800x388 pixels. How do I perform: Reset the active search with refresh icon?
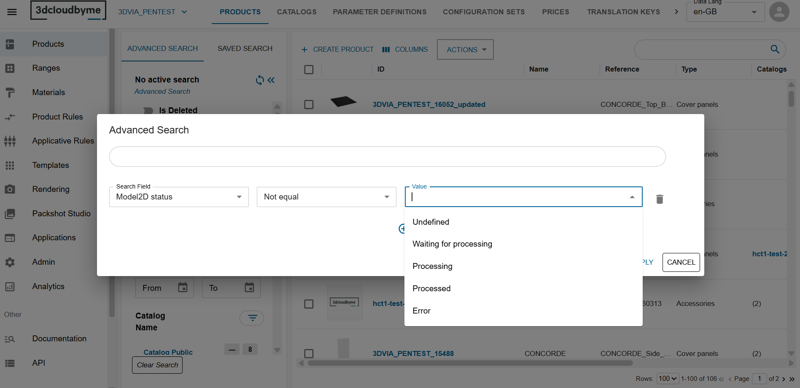(260, 80)
